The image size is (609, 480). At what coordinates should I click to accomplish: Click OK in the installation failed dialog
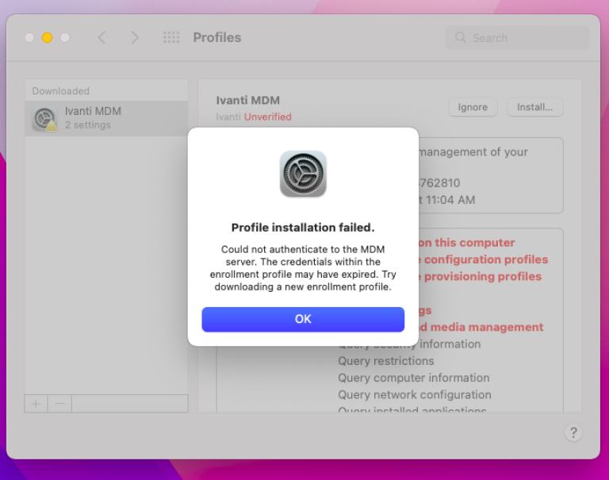(x=303, y=319)
